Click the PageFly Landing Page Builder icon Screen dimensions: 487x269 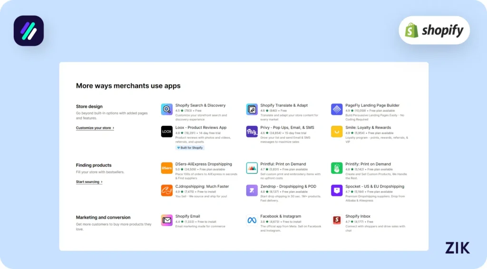[337, 109]
